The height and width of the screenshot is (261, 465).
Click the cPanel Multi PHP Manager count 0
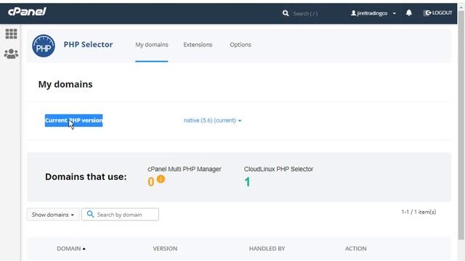coord(151,182)
